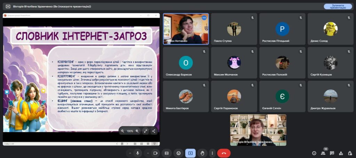Screen dimensions: 356x158
Task: Expand the shared presentation to fullscreen
Action: pyautogui.click(x=146, y=131)
